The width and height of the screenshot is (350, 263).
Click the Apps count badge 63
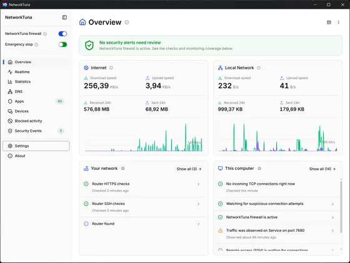[x=60, y=101]
